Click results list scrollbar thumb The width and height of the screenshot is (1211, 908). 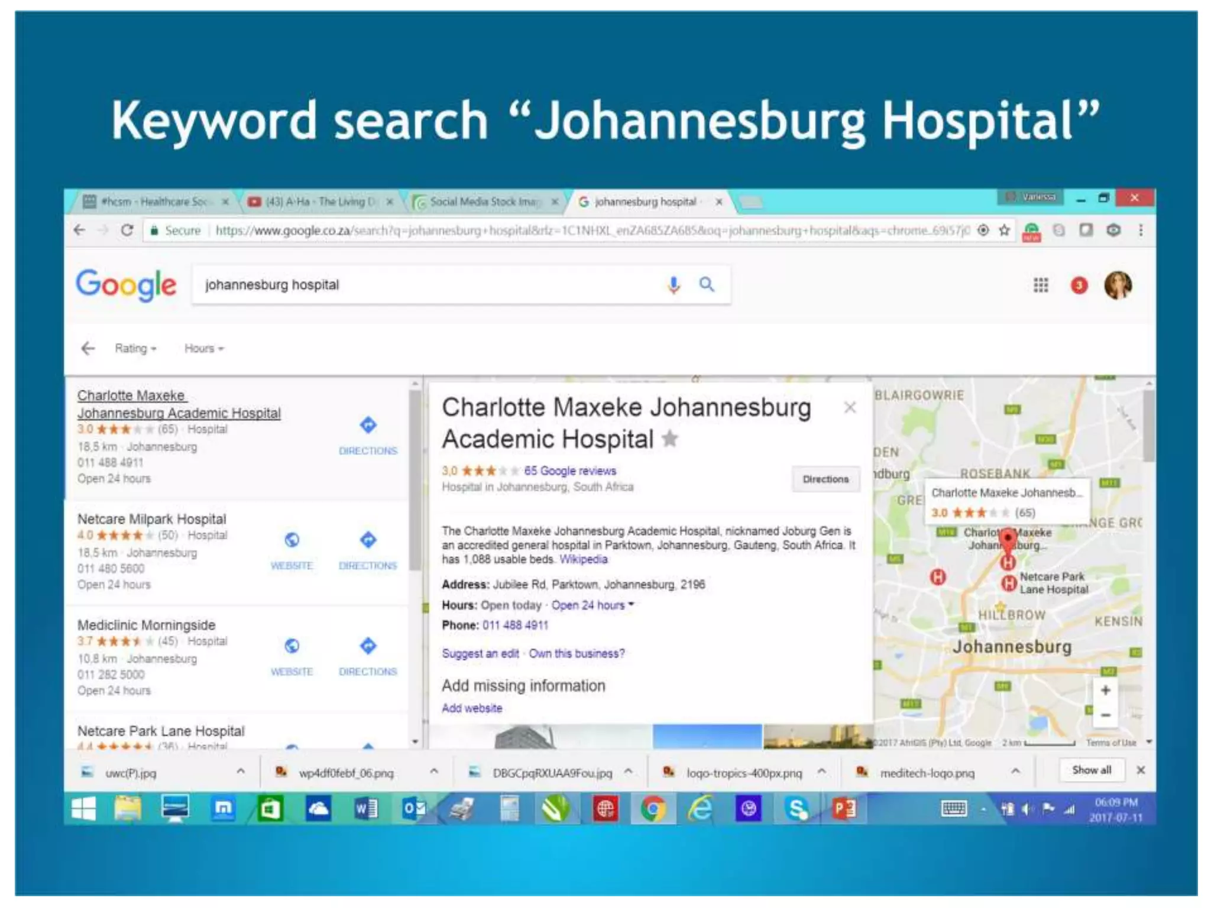click(x=415, y=479)
